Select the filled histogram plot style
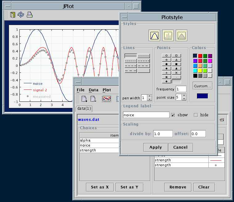This screenshot has height=202, width=234. (x=182, y=35)
